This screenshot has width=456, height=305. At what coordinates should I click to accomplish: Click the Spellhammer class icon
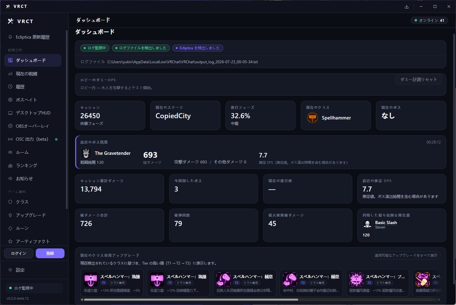point(312,118)
